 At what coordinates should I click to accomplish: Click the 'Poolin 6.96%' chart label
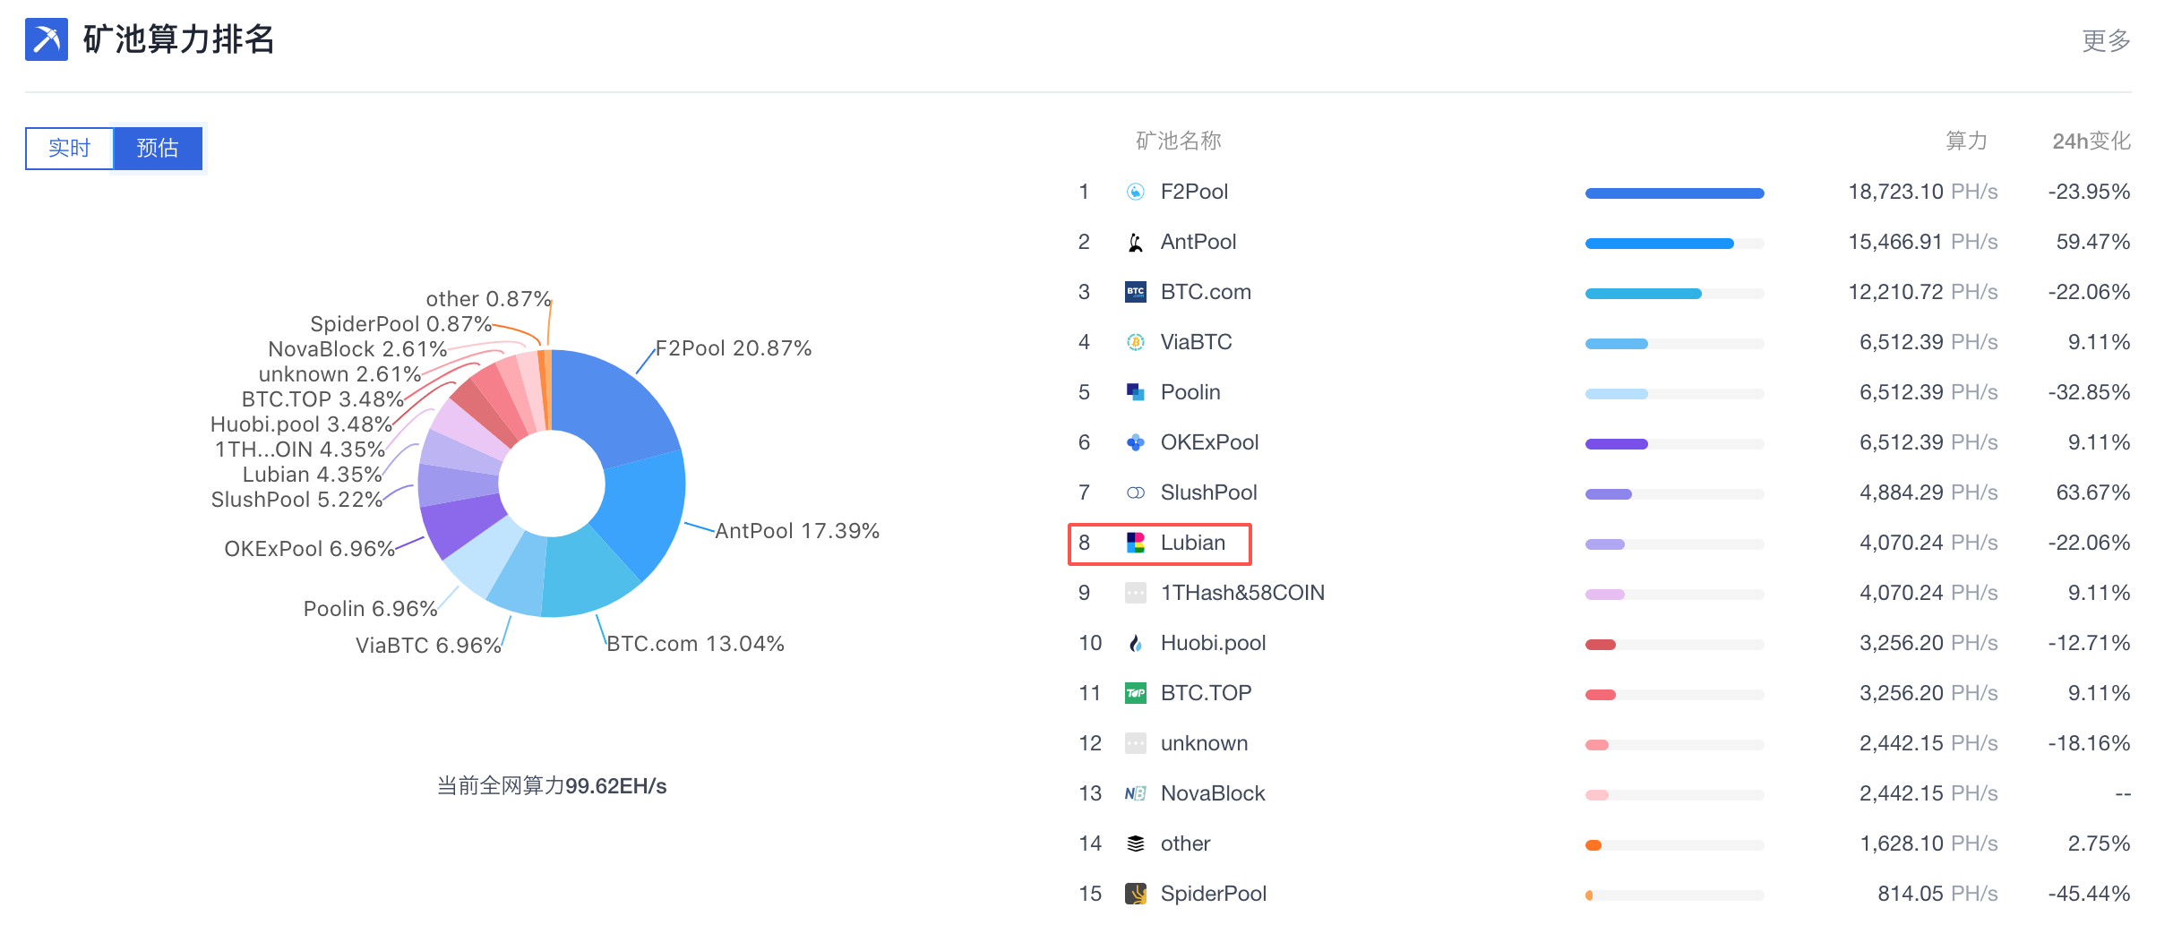[x=370, y=609]
